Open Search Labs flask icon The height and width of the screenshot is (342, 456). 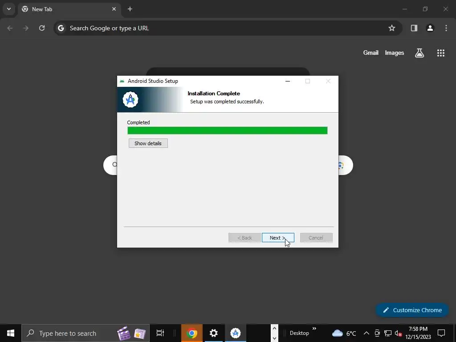pyautogui.click(x=419, y=53)
